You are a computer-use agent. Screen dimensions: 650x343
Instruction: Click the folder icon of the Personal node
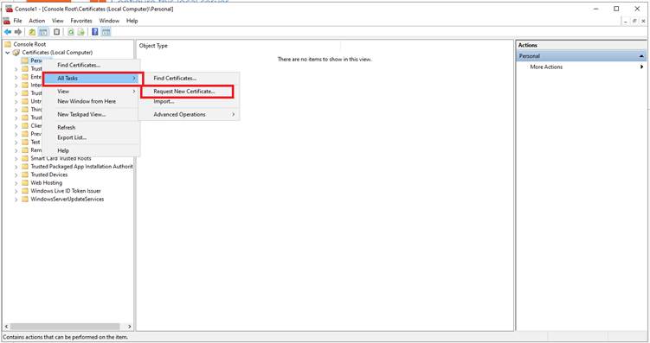(25, 60)
